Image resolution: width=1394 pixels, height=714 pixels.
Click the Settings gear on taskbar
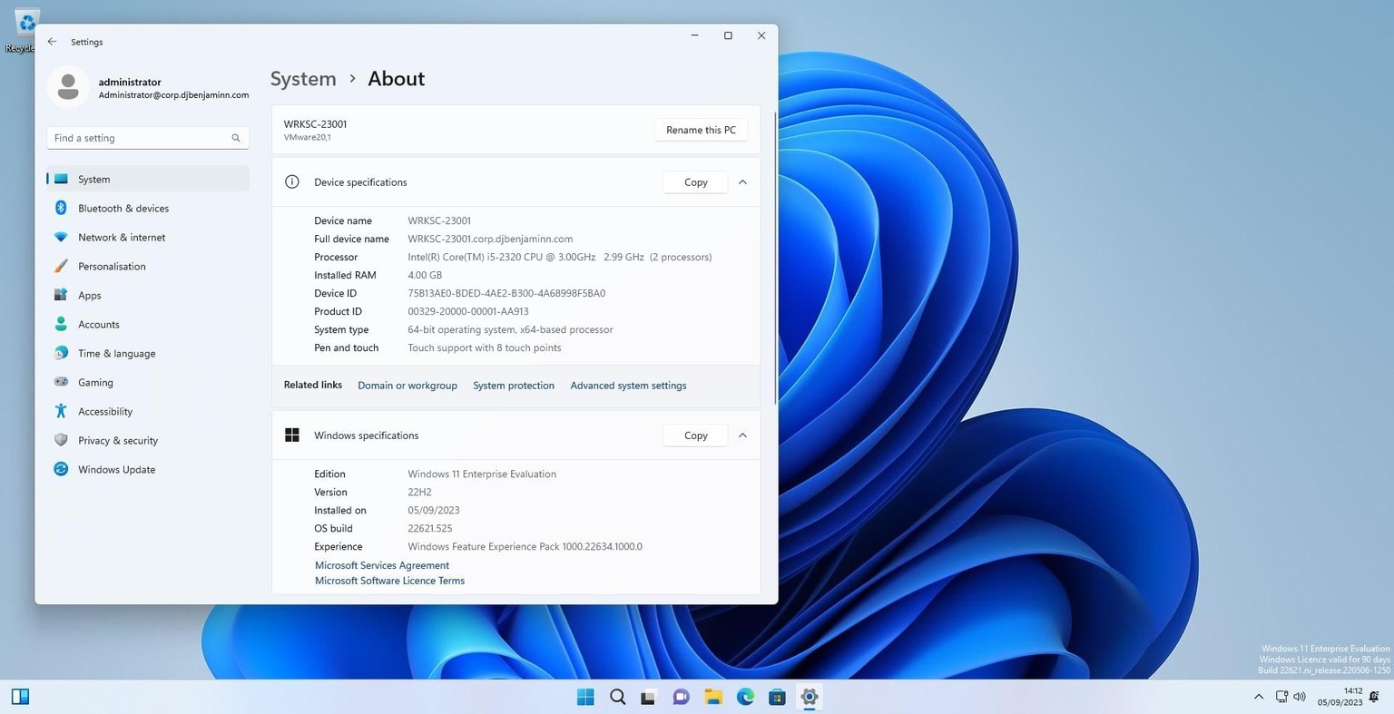(810, 697)
